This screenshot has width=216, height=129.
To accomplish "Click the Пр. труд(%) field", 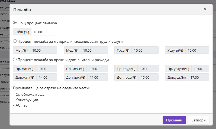I will [x=148, y=69].
